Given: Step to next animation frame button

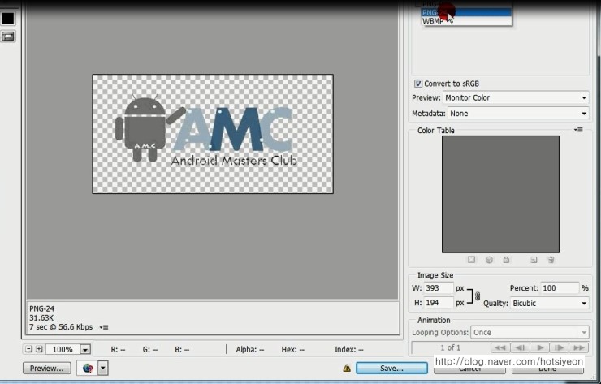Looking at the screenshot, I should [x=560, y=347].
